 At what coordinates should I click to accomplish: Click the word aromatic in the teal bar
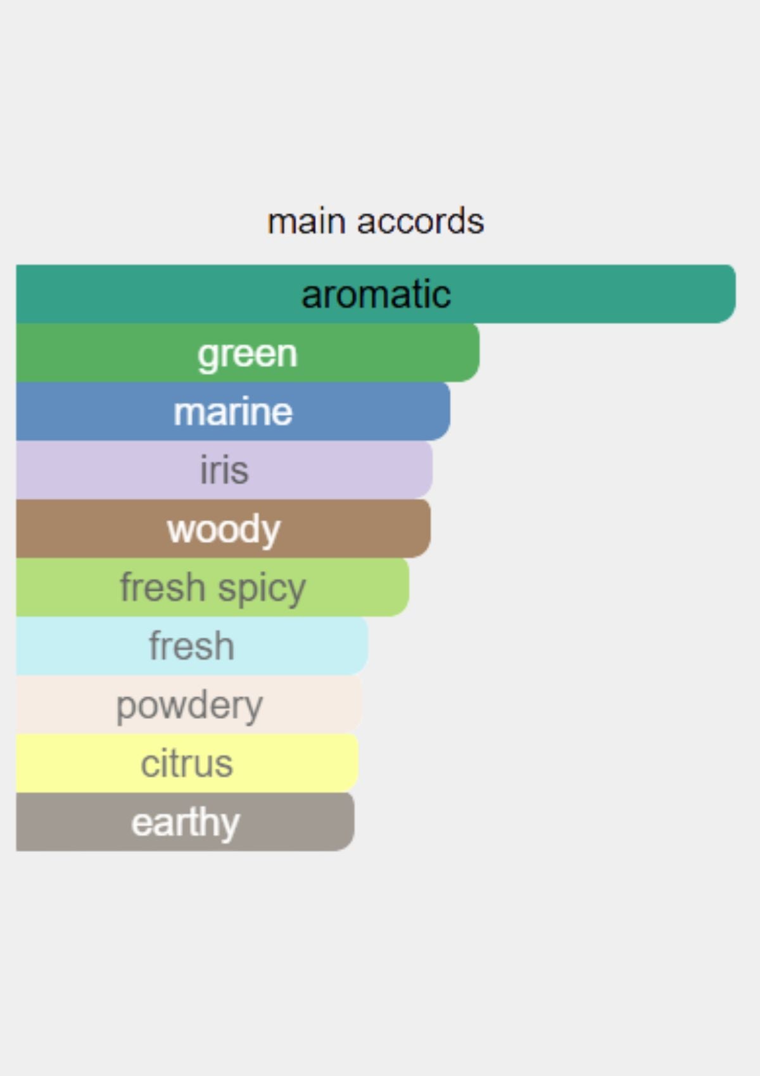tap(376, 294)
